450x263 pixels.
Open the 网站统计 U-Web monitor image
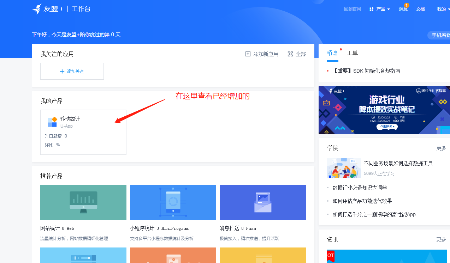point(83,202)
